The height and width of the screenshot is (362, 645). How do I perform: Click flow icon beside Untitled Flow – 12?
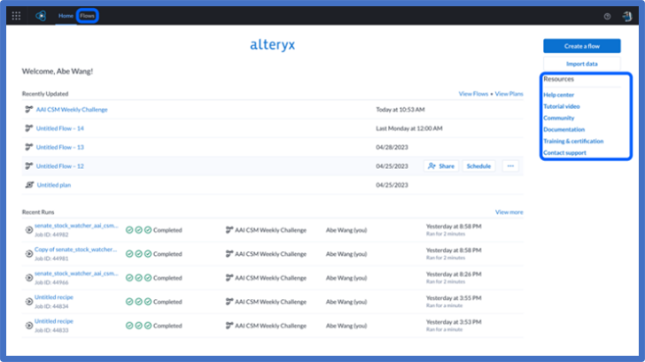[28, 166]
